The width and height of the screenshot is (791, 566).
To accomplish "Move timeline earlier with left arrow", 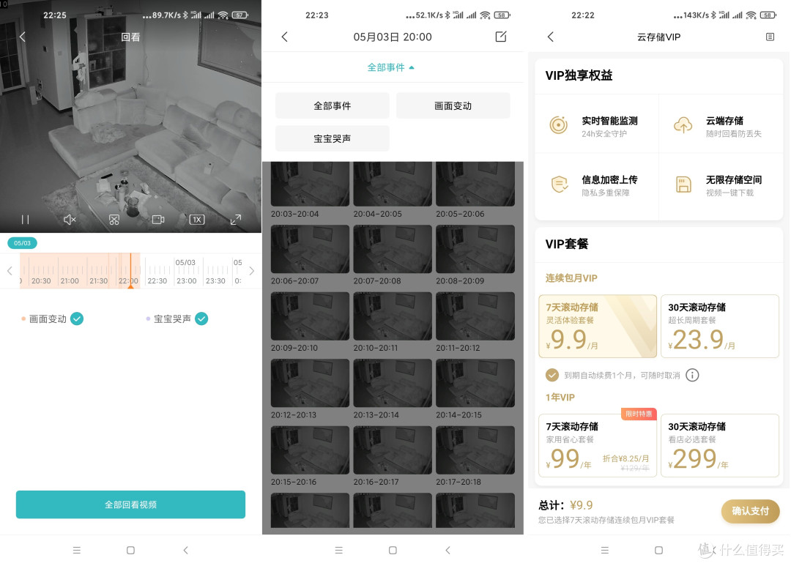I will pos(10,271).
